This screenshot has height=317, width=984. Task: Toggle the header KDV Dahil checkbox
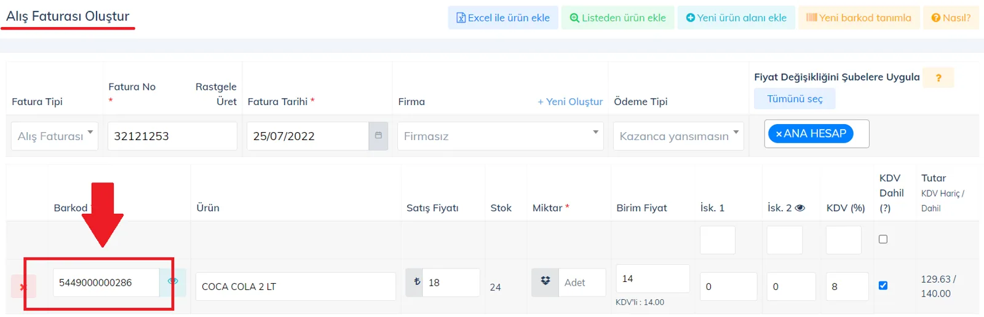883,239
